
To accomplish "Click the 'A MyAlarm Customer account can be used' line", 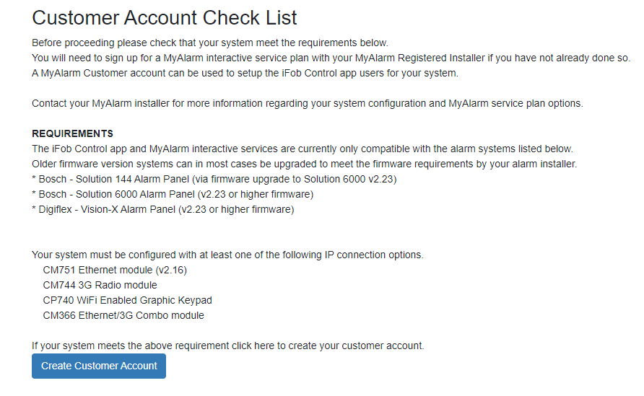I will pyautogui.click(x=245, y=74).
